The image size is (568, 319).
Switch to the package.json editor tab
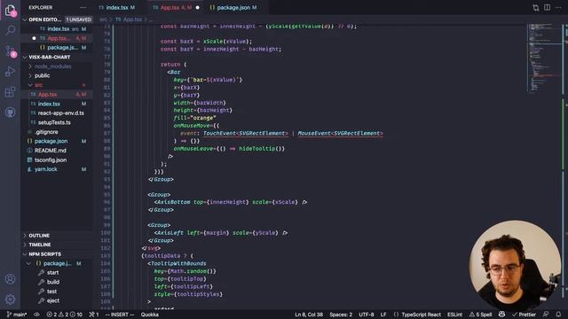tap(233, 8)
